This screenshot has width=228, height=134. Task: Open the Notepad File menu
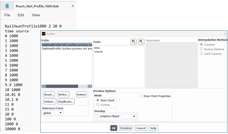(7, 15)
